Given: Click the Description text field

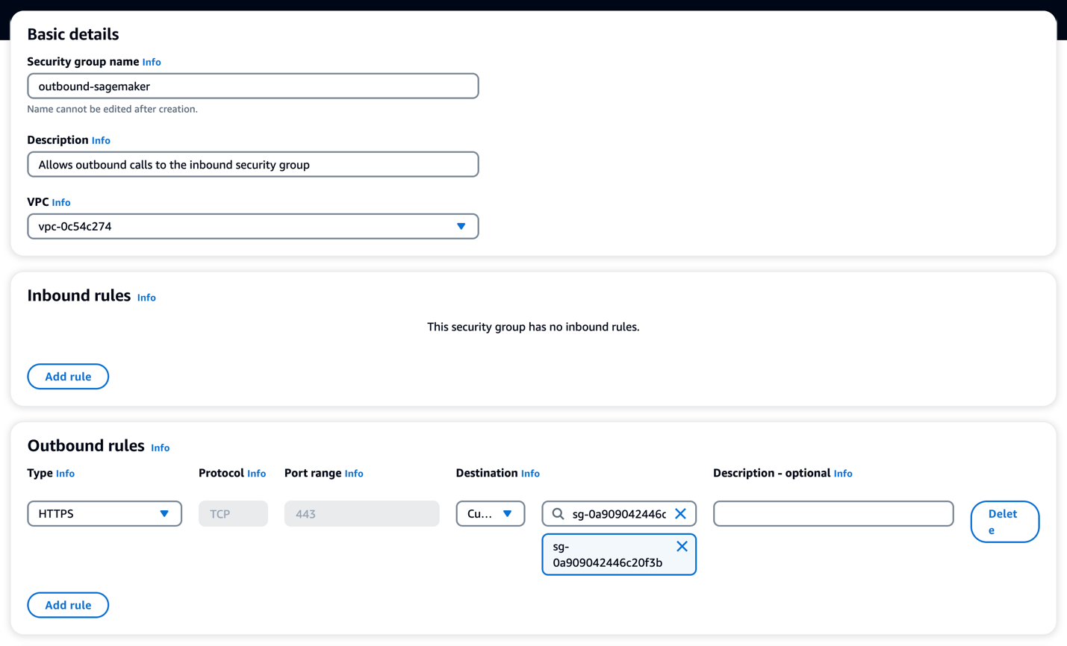Looking at the screenshot, I should (253, 164).
